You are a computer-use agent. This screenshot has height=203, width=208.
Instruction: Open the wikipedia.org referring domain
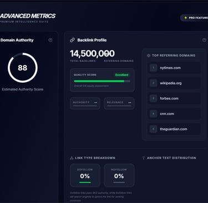pyautogui.click(x=174, y=83)
